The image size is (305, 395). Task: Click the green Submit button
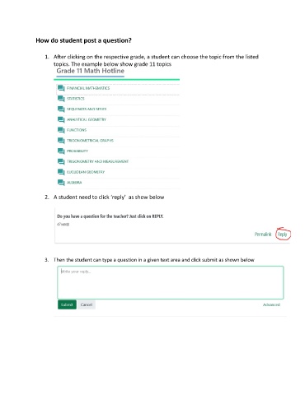[67, 304]
